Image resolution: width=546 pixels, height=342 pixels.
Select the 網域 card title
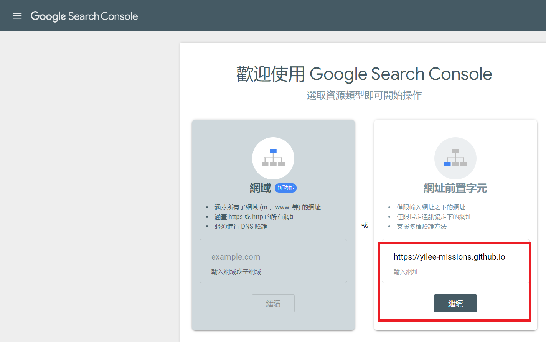coord(260,188)
